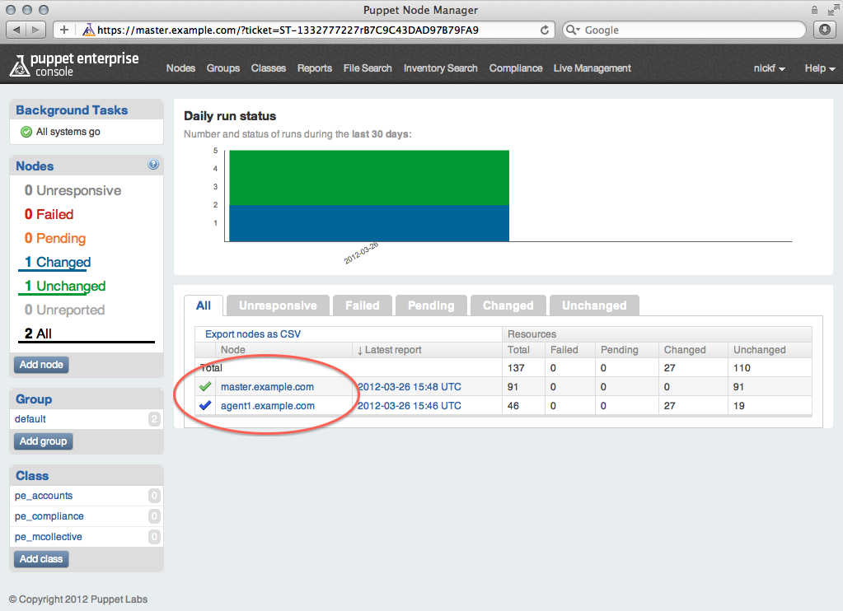Switch to the All nodes tab
843x611 pixels.
point(204,305)
